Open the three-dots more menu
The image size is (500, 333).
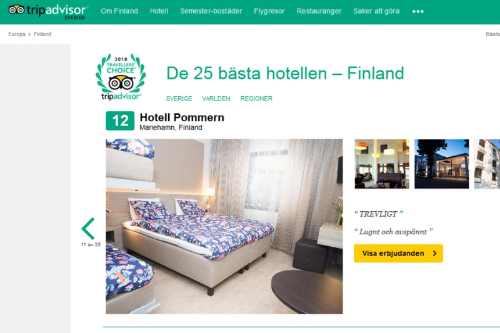tap(417, 11)
